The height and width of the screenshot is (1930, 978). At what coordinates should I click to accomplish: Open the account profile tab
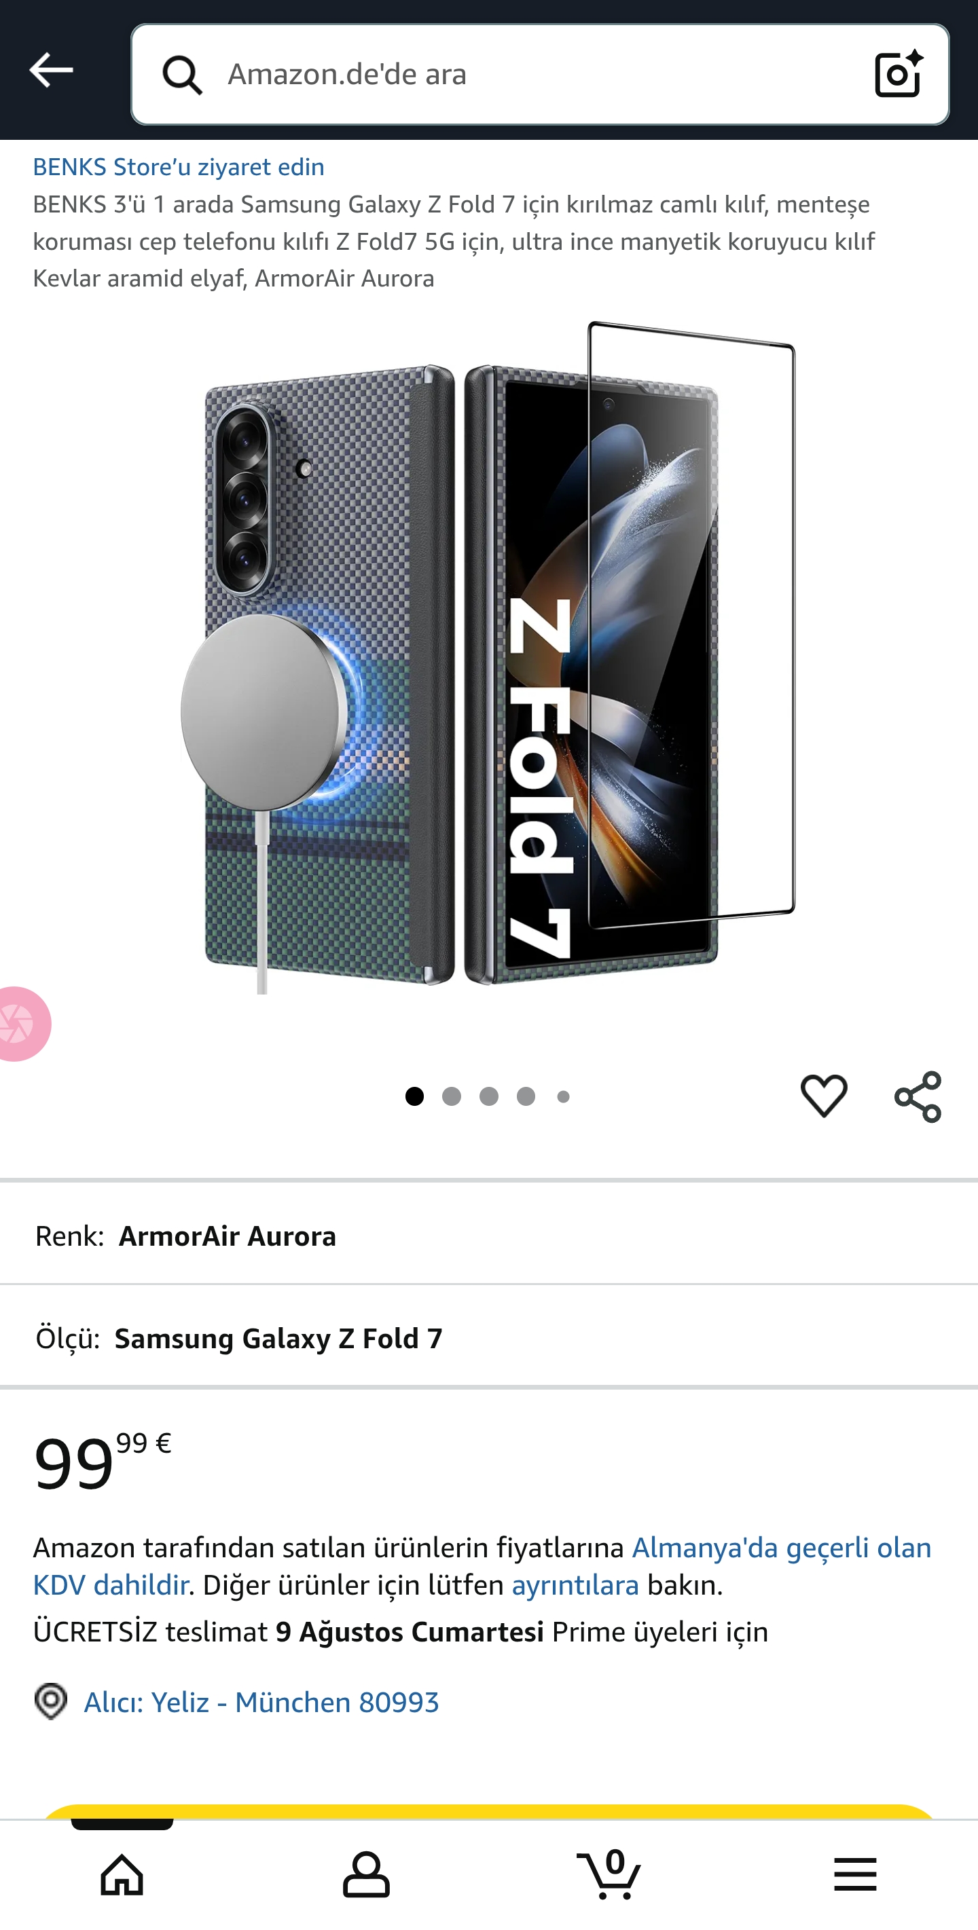(367, 1875)
